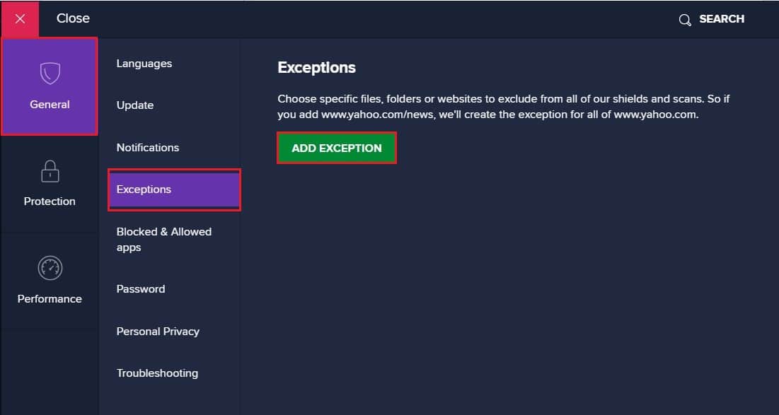Select the Exceptions menu item

tap(144, 189)
